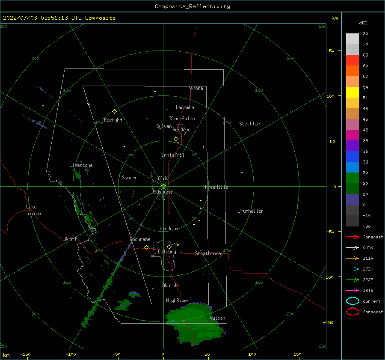Click the ThreeHills label
Screen dimensions: 385x360
tap(215, 187)
